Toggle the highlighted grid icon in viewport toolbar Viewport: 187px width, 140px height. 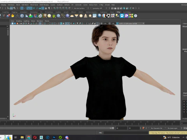(40, 23)
